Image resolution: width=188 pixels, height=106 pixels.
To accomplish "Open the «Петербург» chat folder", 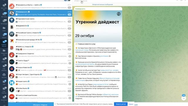I will pos(4,22).
